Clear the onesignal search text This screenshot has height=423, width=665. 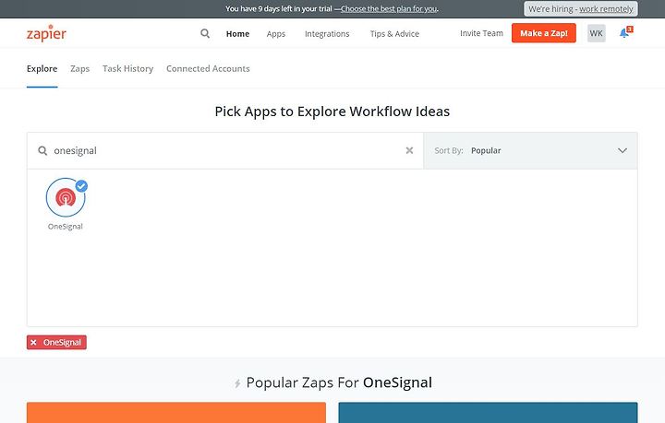(409, 150)
